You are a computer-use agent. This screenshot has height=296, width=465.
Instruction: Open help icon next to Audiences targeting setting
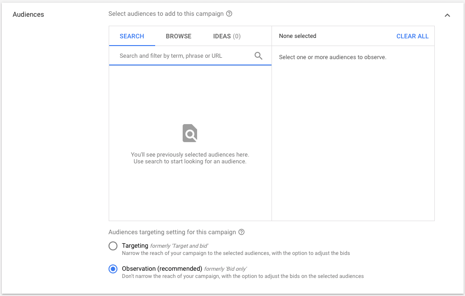click(241, 232)
